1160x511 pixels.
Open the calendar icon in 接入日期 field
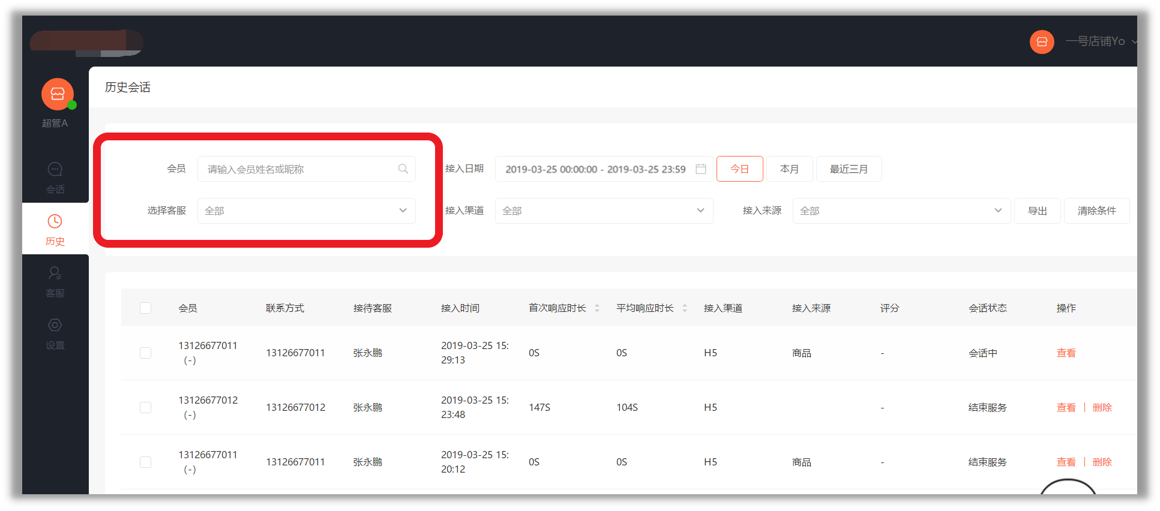tap(700, 169)
